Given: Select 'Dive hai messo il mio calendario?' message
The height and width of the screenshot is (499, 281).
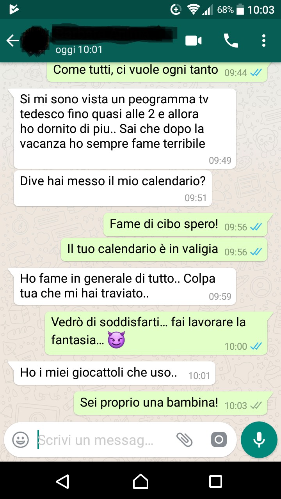Looking at the screenshot, I should [x=113, y=188].
